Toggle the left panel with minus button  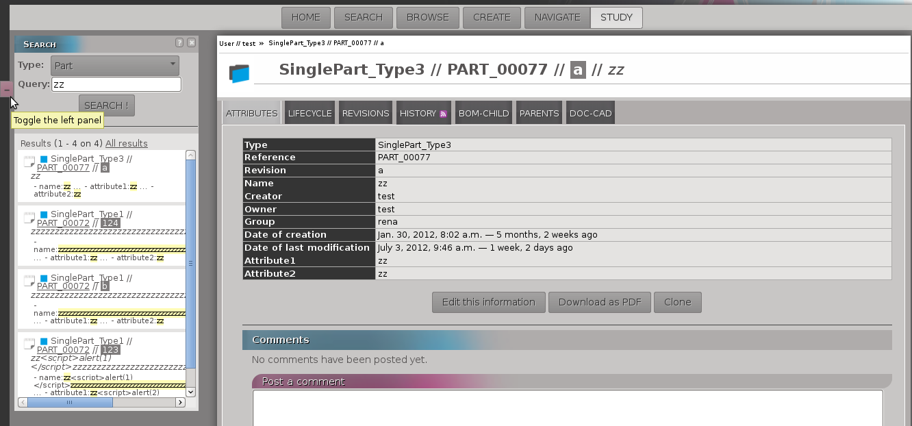tap(7, 89)
